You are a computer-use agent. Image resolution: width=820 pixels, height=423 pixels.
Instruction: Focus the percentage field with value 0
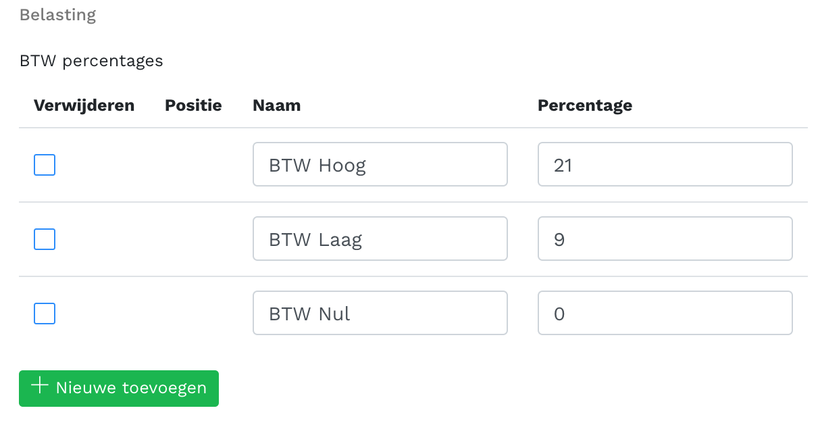[x=665, y=313]
